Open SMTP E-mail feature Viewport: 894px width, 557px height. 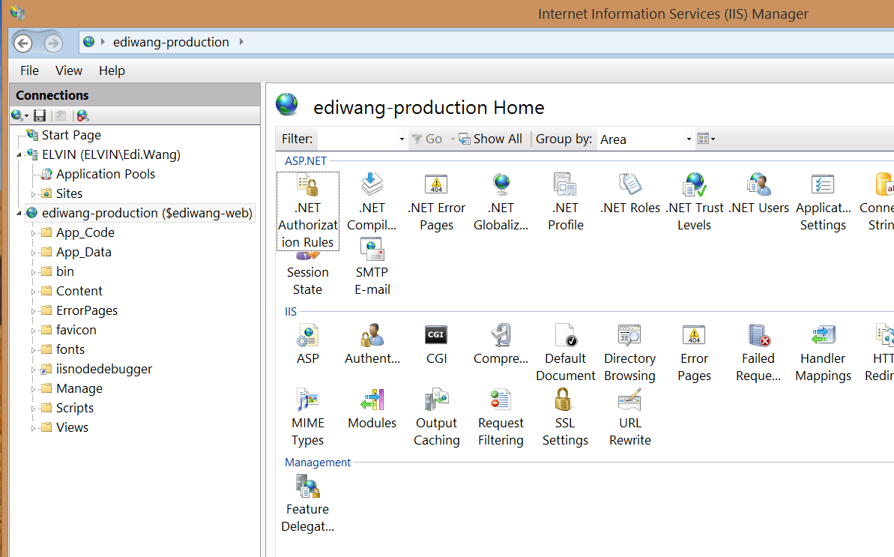pyautogui.click(x=372, y=268)
